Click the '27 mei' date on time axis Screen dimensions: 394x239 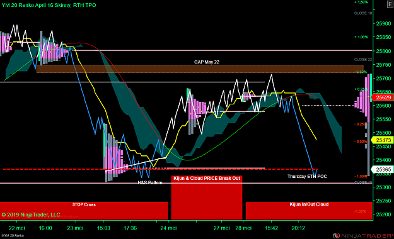tap(222, 228)
